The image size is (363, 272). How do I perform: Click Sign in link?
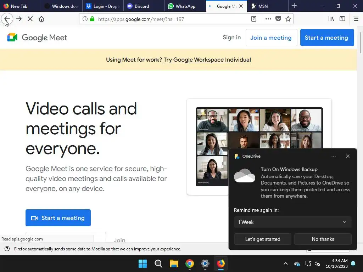click(232, 38)
